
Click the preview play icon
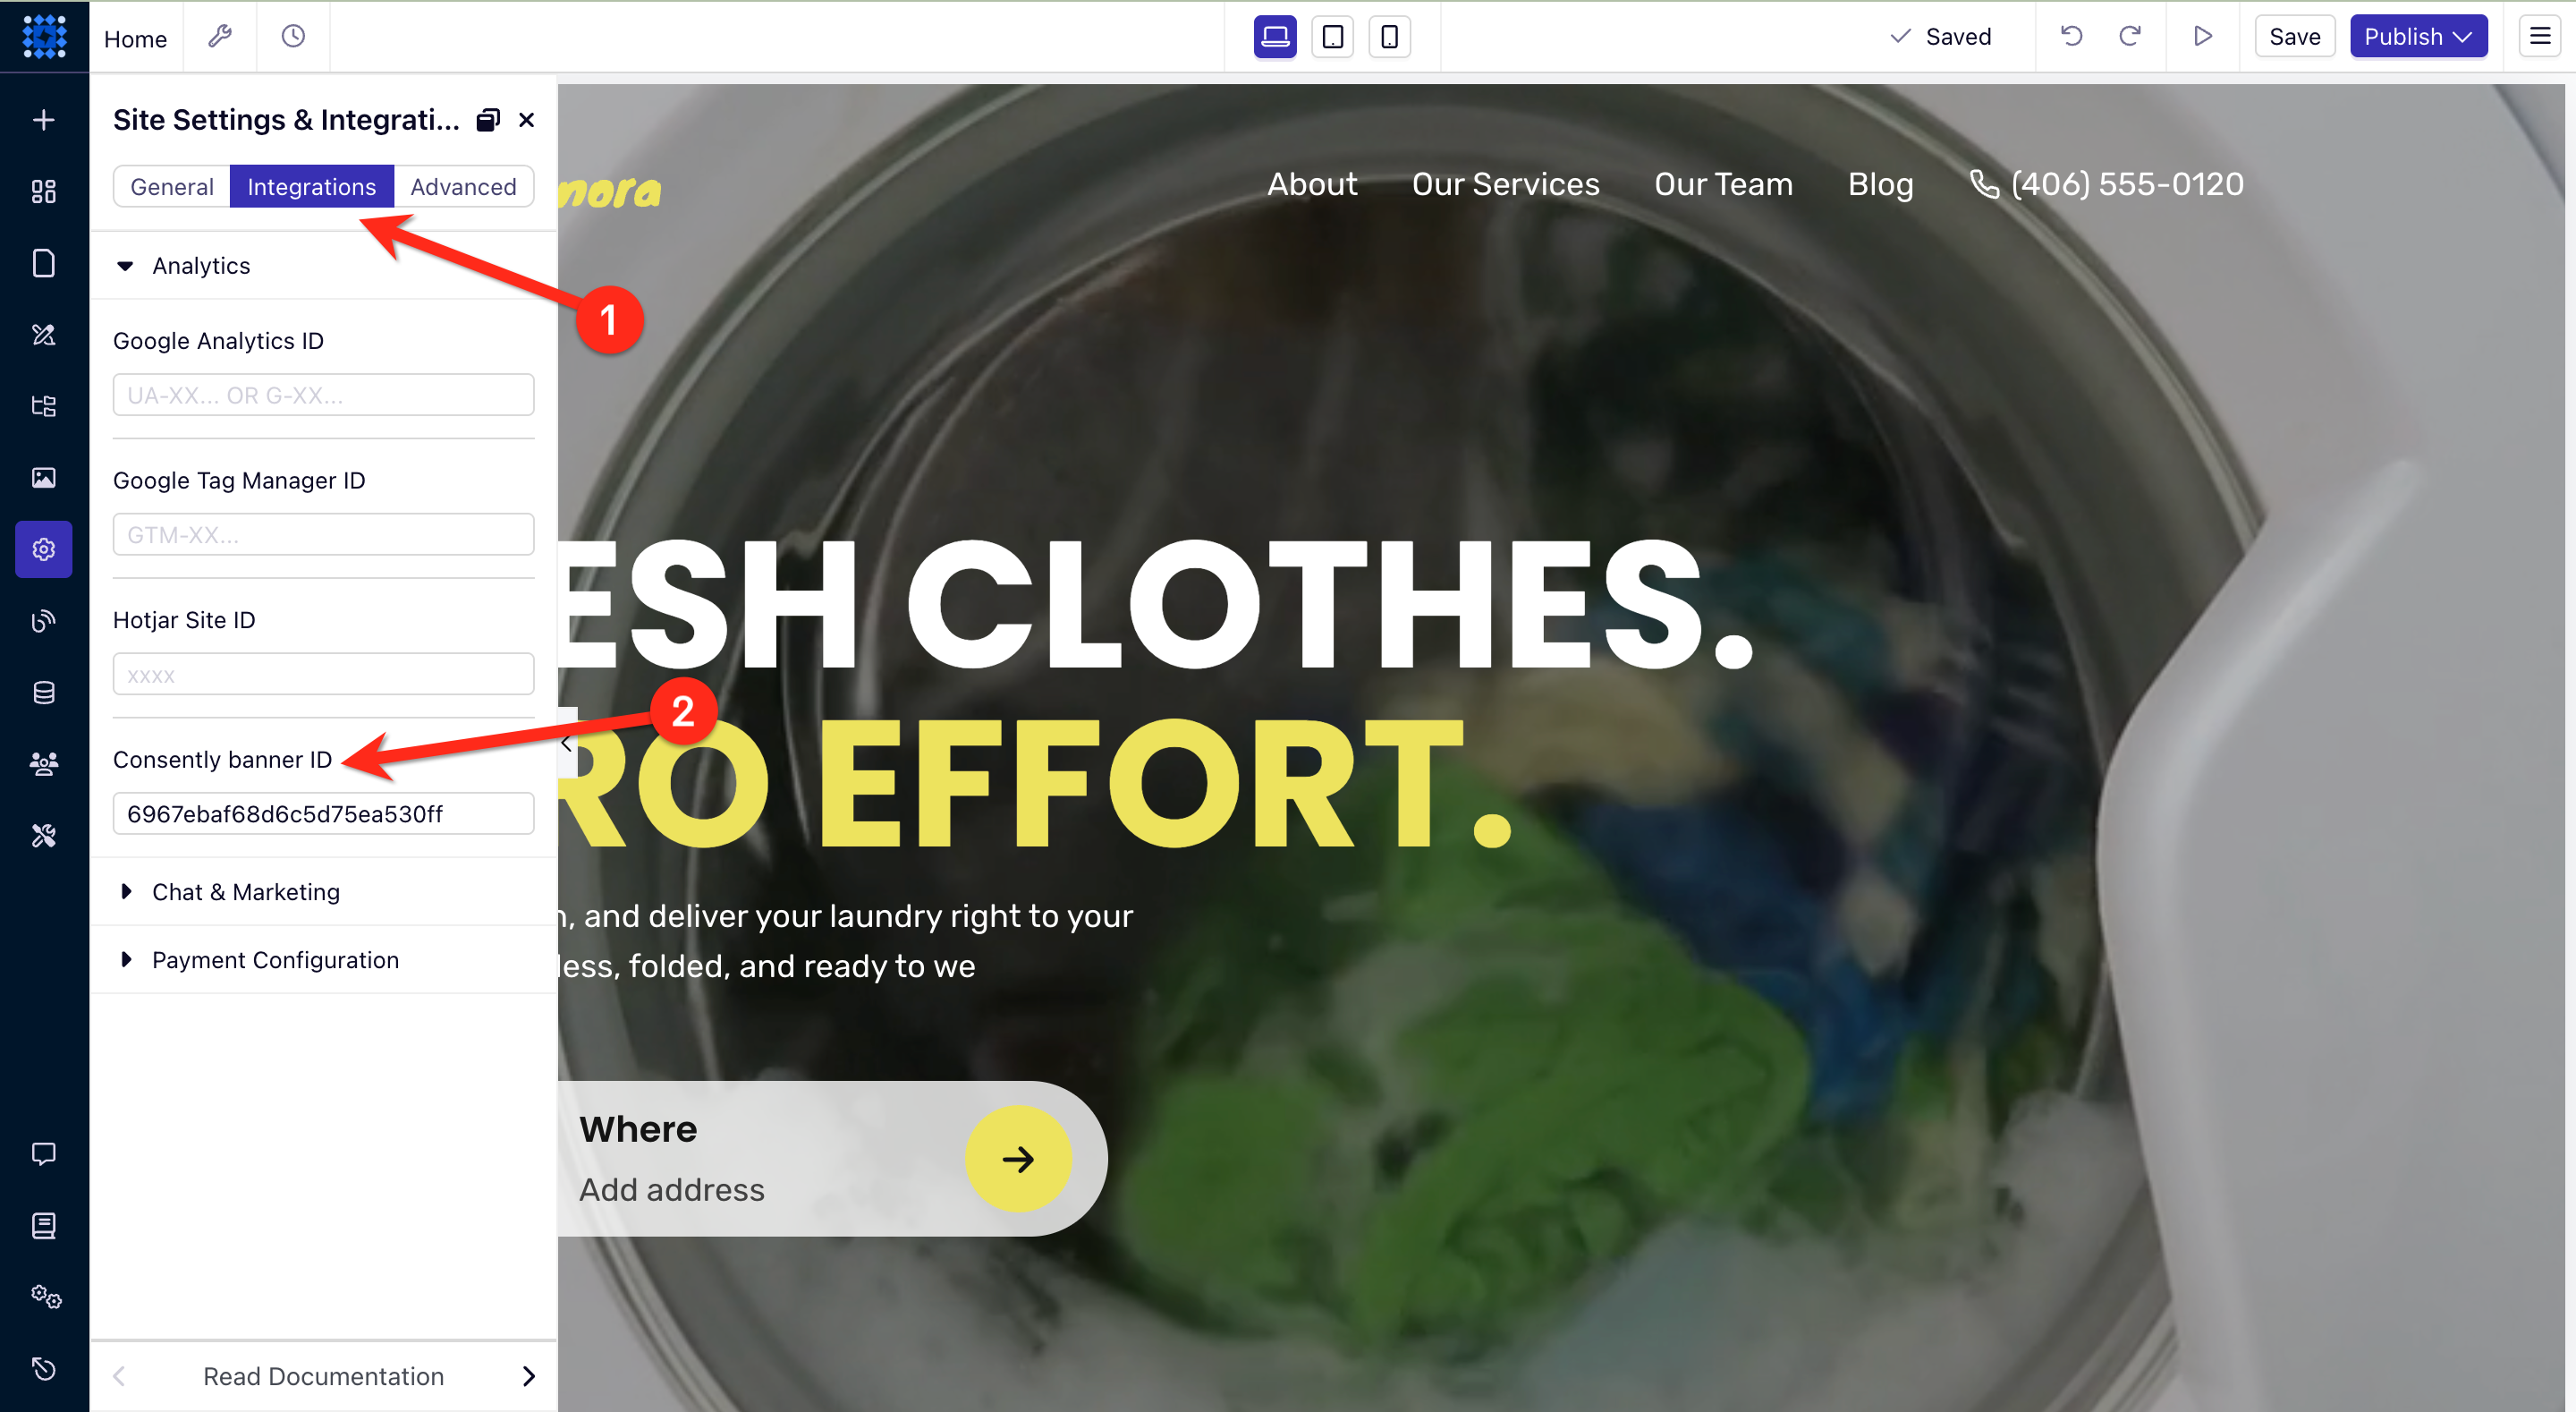(2202, 37)
